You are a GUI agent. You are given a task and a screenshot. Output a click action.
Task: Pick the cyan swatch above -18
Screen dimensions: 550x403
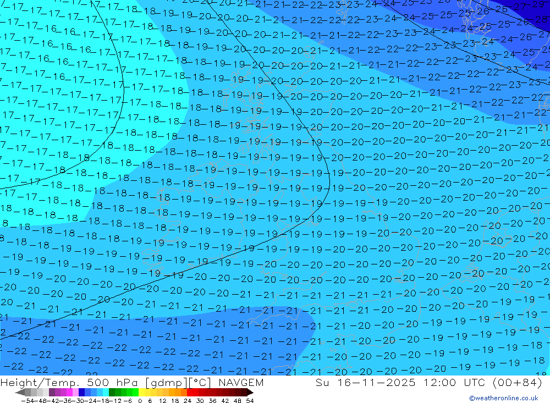point(106,392)
